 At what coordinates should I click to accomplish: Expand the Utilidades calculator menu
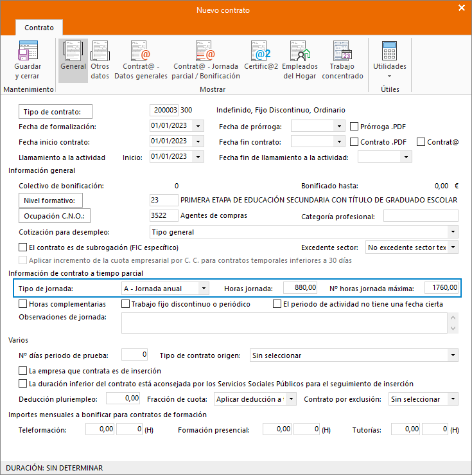point(389,60)
